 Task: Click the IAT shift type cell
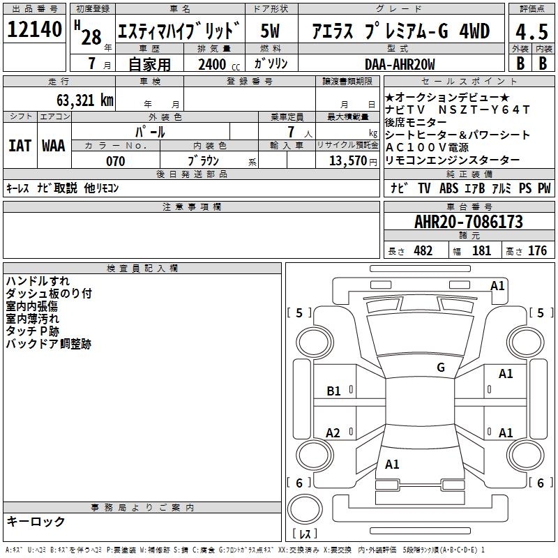click(20, 145)
